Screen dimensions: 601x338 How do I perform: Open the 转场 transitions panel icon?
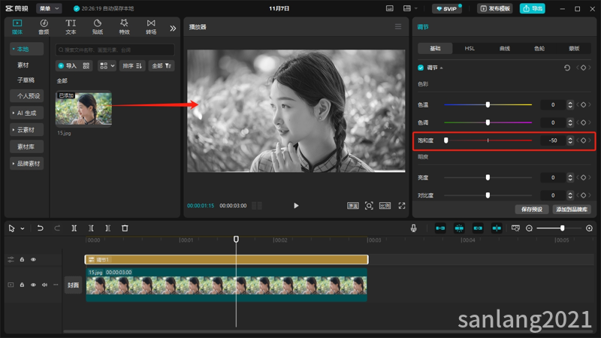click(x=151, y=27)
